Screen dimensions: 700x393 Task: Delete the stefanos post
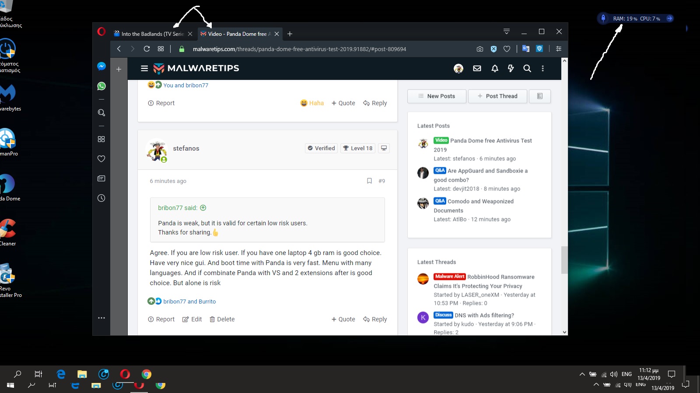222,319
